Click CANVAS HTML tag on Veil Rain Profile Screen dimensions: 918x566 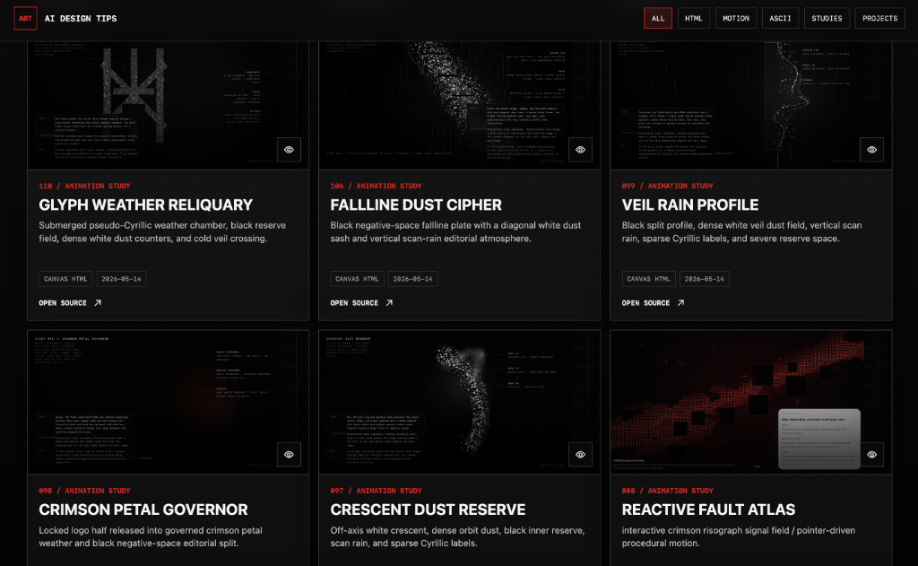tap(649, 279)
